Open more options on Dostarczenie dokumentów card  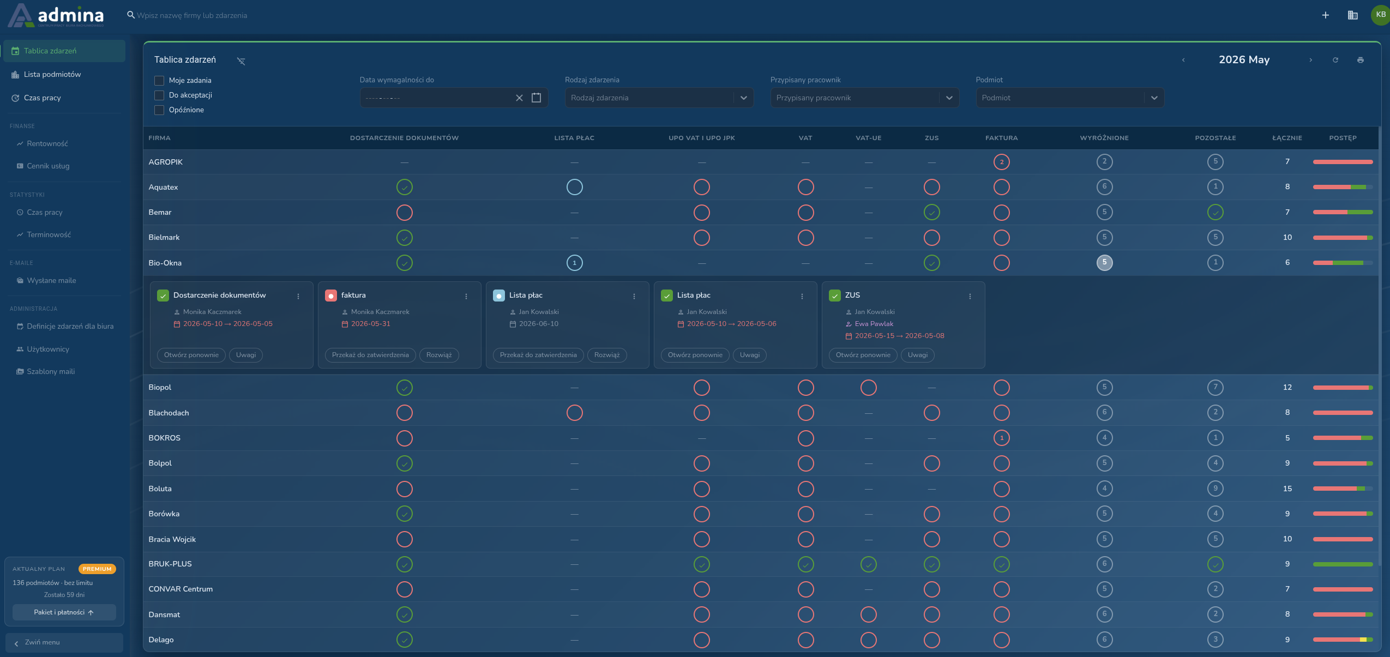298,296
